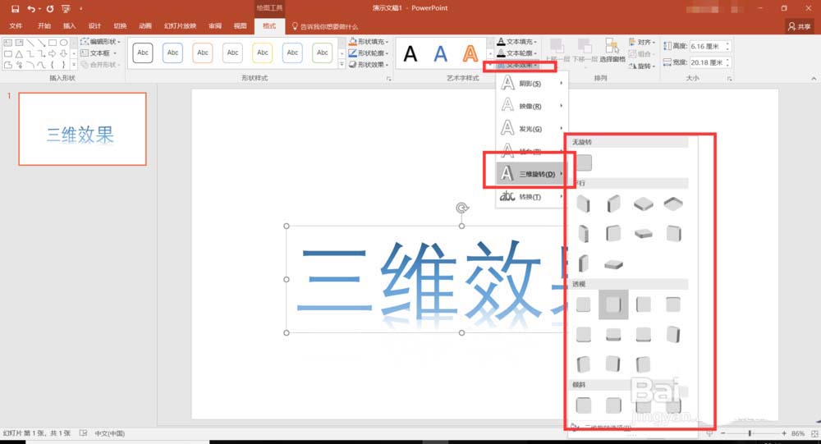The width and height of the screenshot is (821, 444).
Task: Choose the 无旋转 no-rotation preset
Action: click(584, 162)
